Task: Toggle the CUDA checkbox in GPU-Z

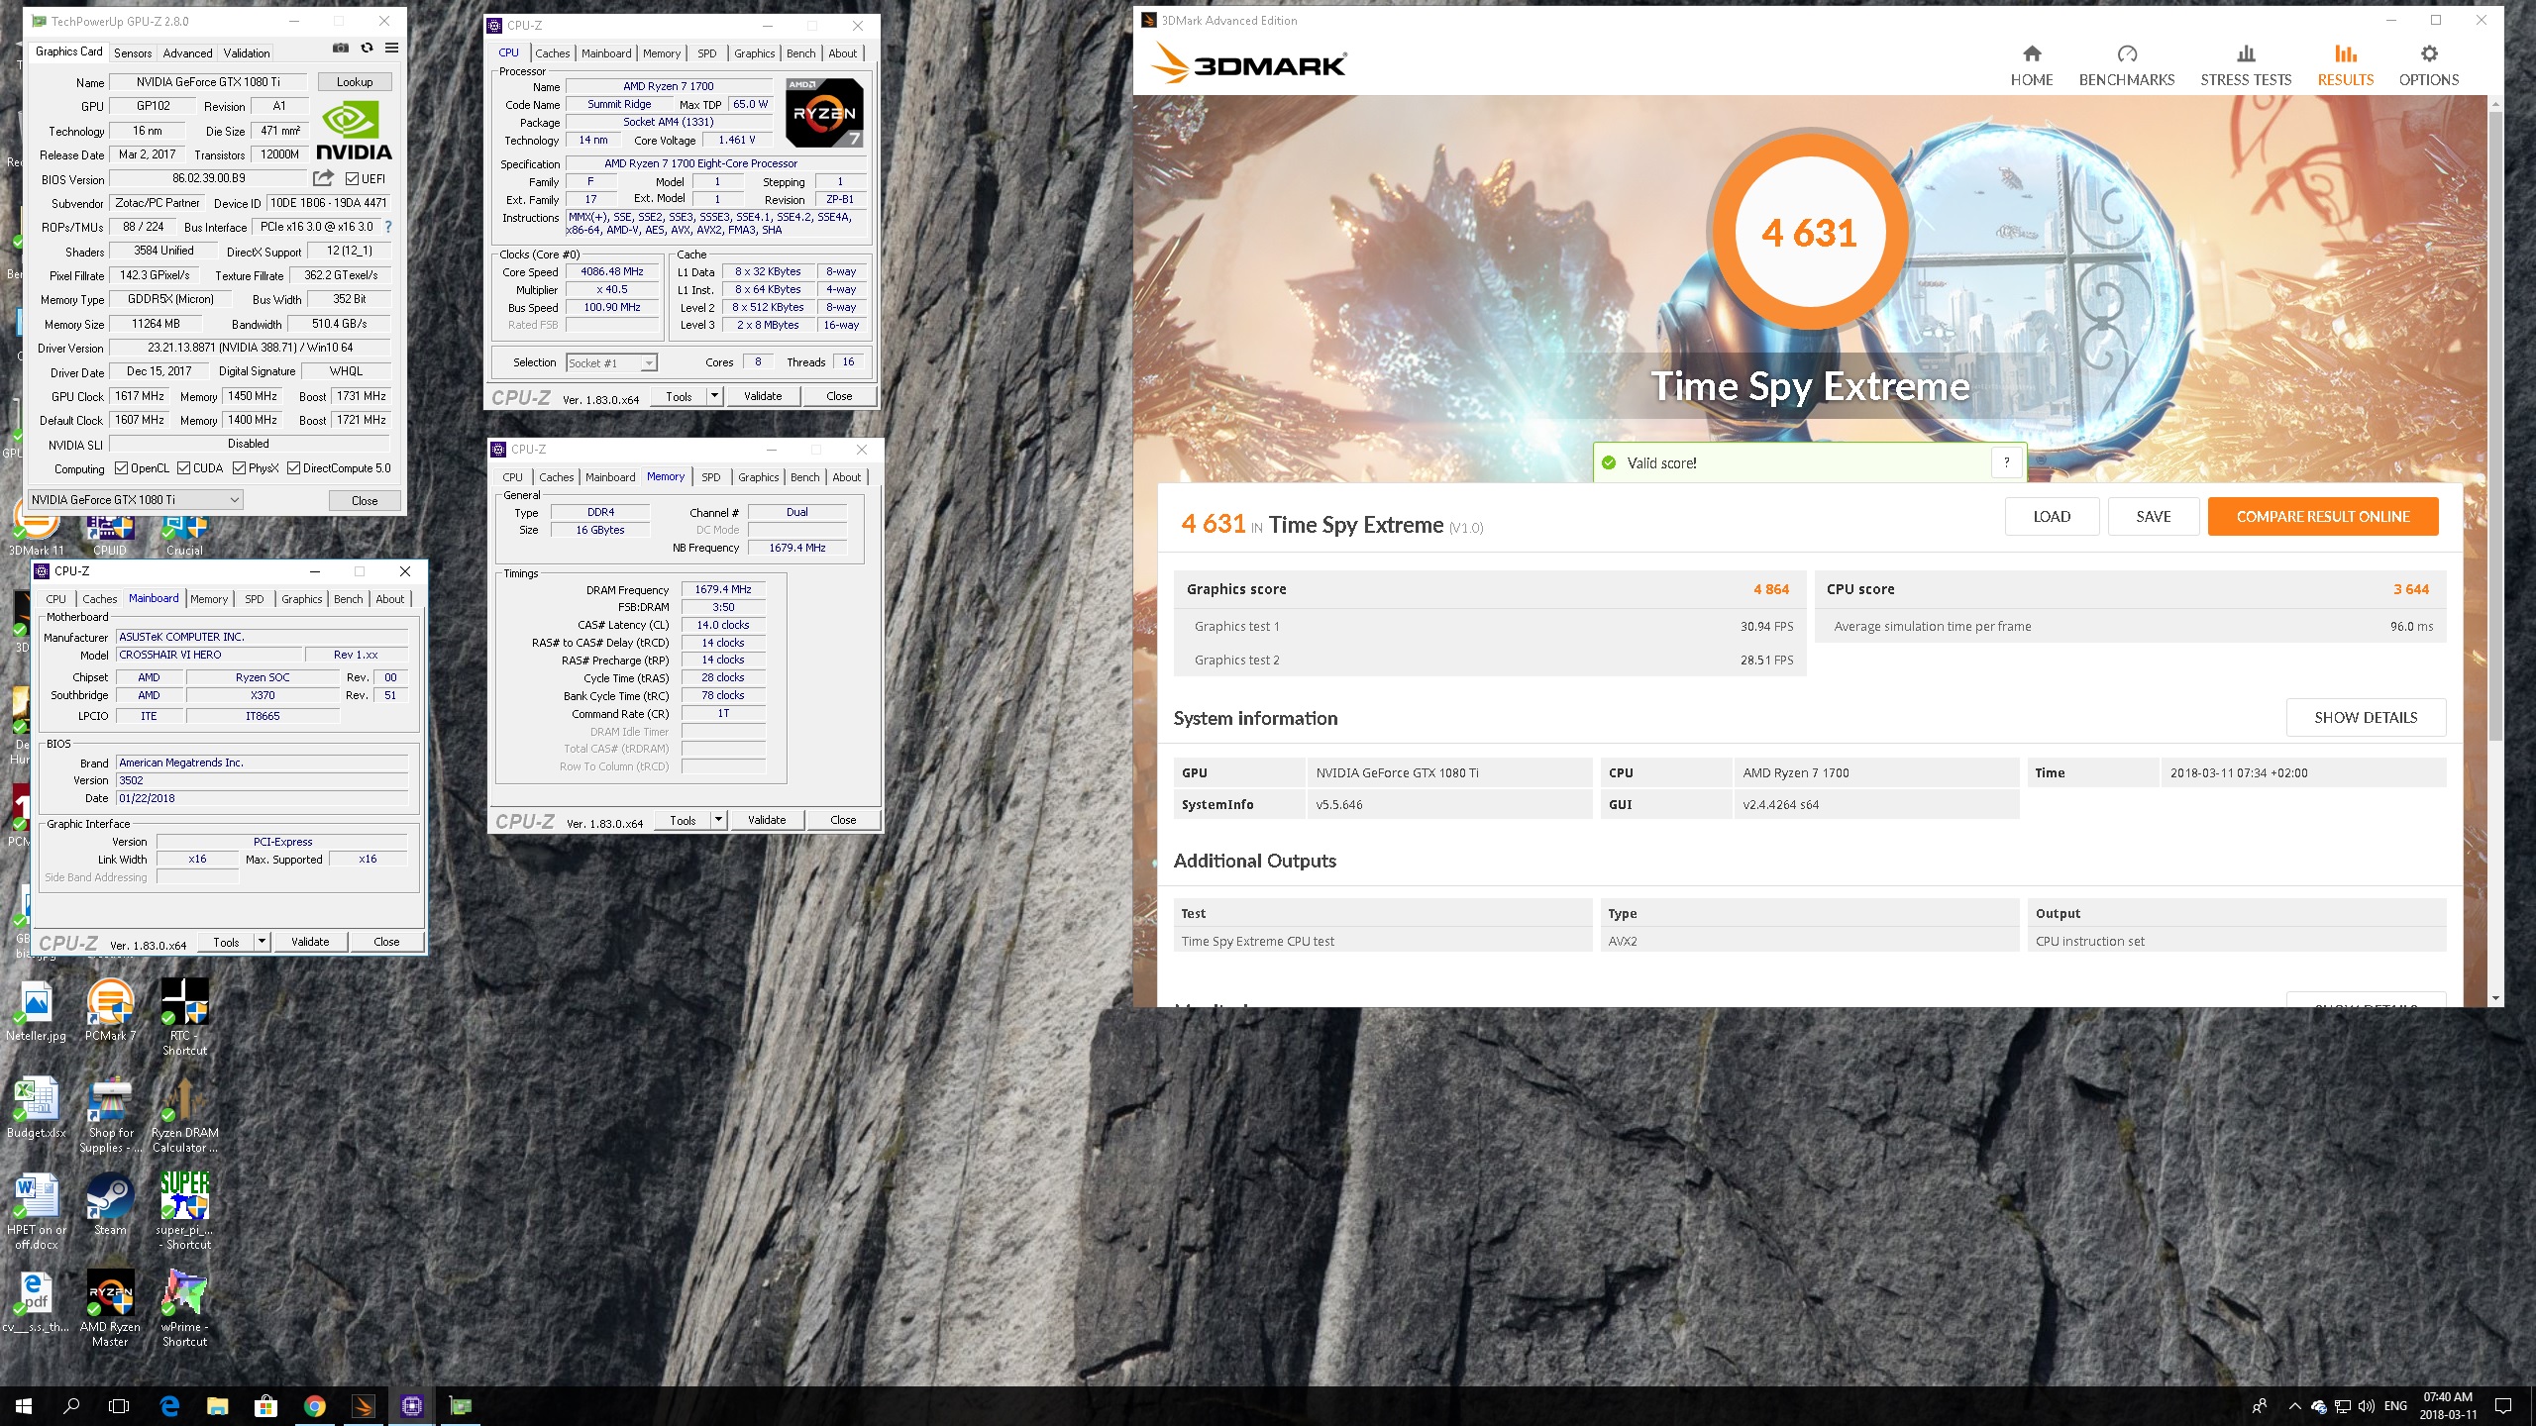Action: [183, 468]
